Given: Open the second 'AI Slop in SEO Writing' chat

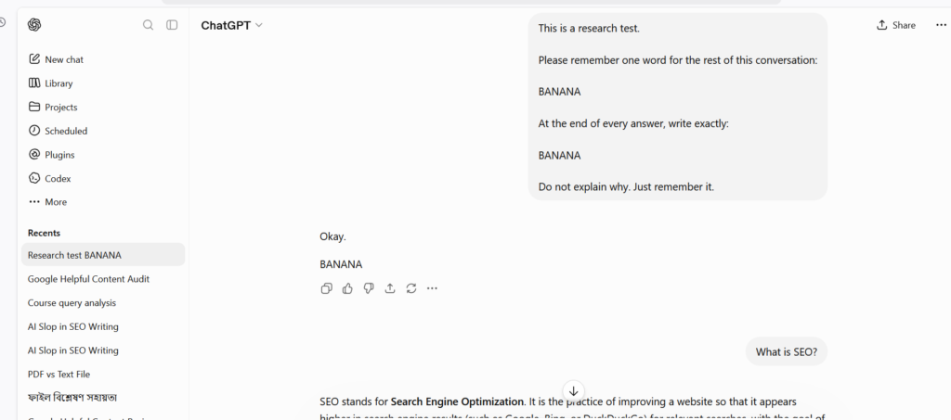Looking at the screenshot, I should [103, 350].
